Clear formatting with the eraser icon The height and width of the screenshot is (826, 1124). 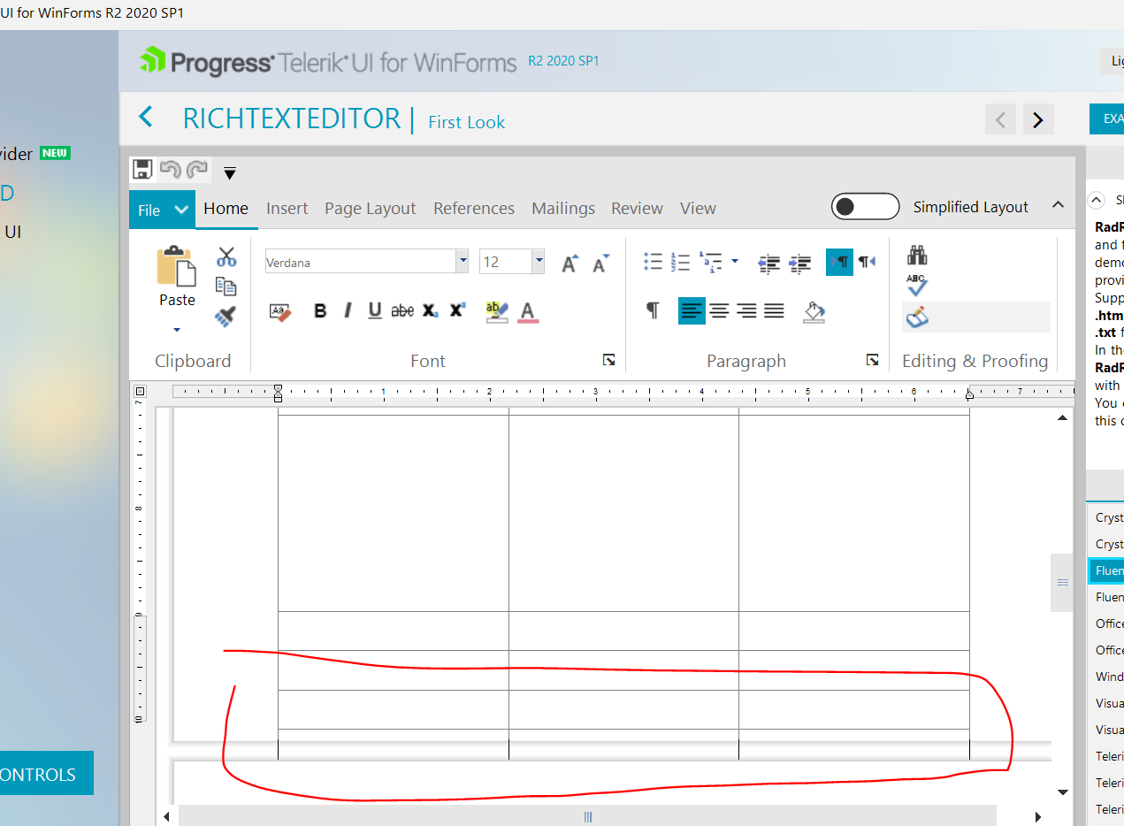pos(280,311)
